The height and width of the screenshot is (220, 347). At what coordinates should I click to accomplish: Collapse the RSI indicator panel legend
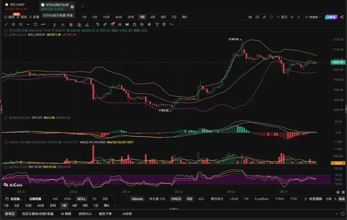[x=6, y=167]
